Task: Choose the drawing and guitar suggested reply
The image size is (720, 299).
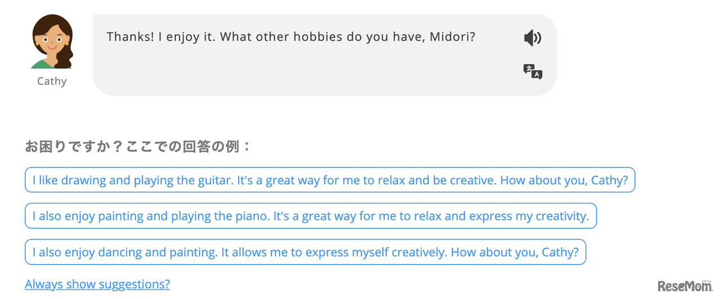Action: pos(330,180)
